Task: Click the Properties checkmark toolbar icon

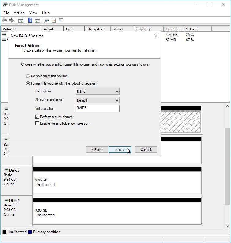Action: [54, 20]
